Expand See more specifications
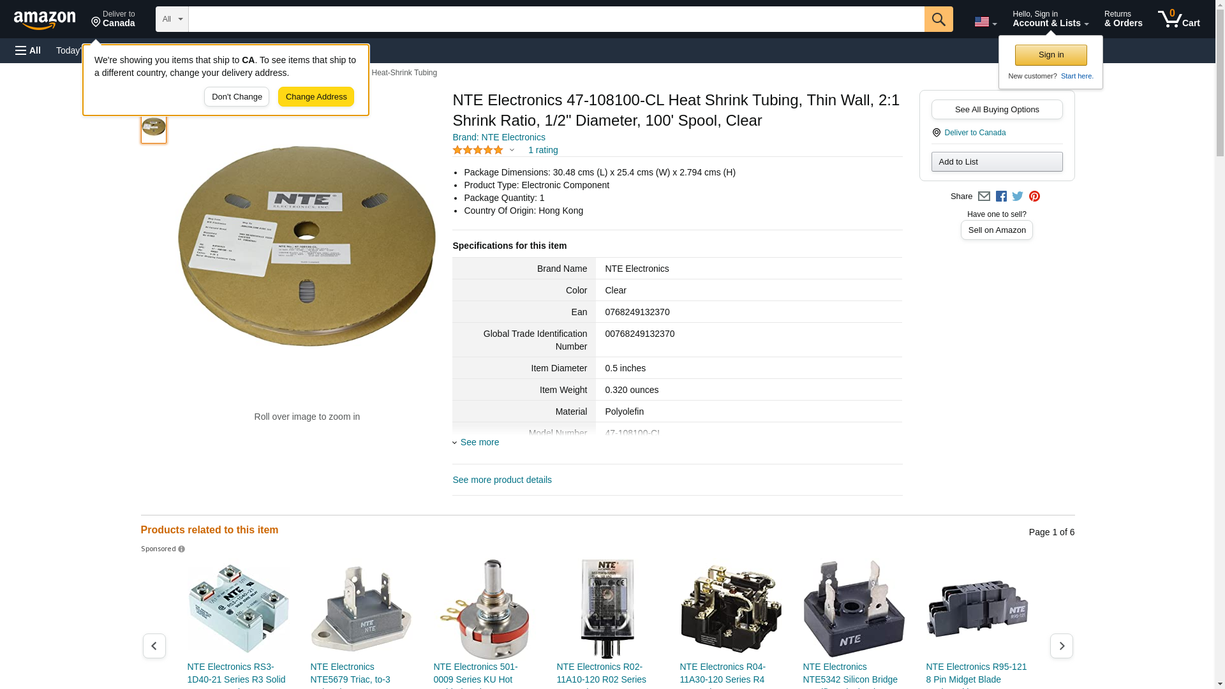The width and height of the screenshot is (1225, 689). [476, 442]
